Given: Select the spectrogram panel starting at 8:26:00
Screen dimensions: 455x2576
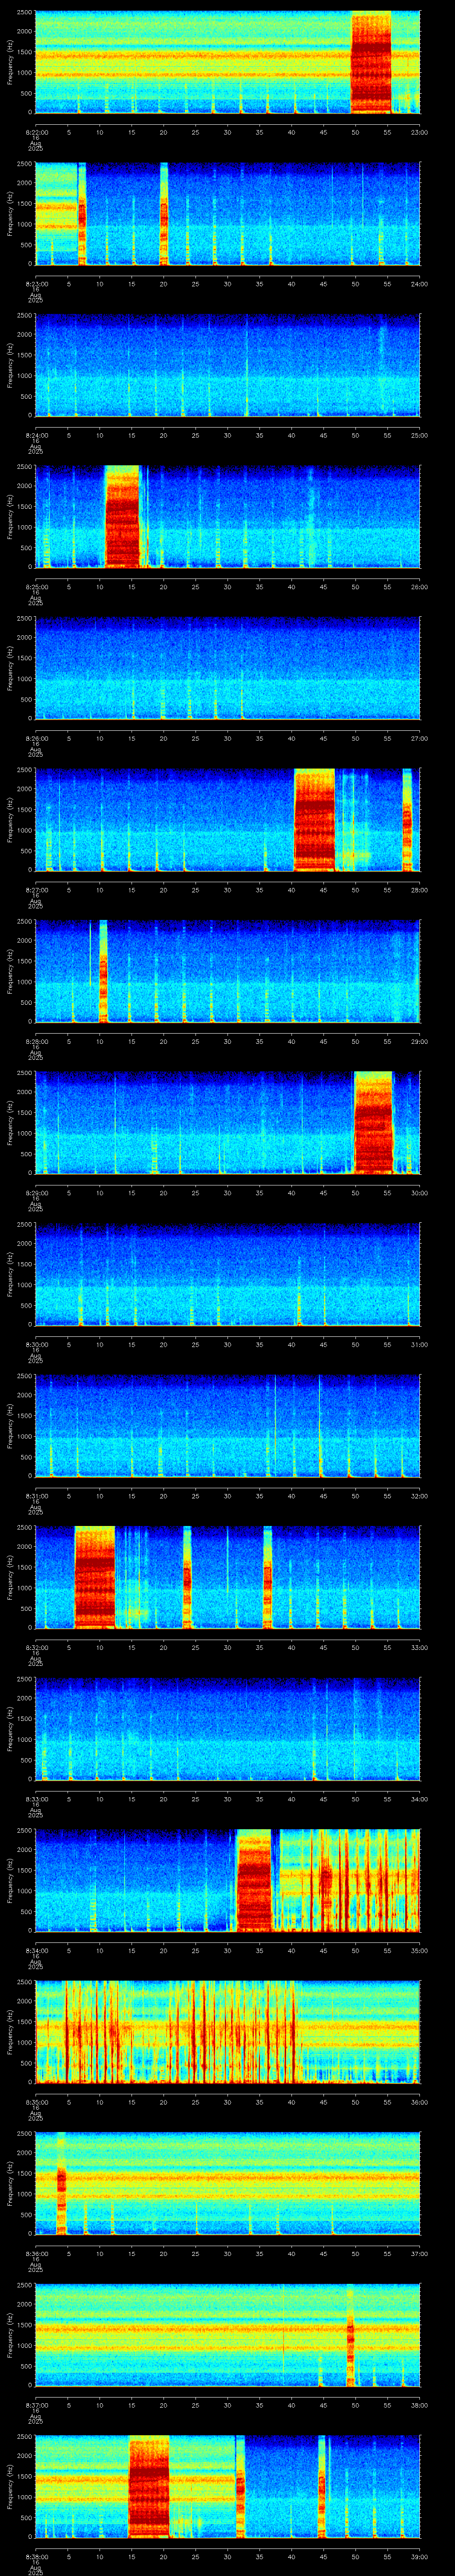Looking at the screenshot, I should pos(227,669).
